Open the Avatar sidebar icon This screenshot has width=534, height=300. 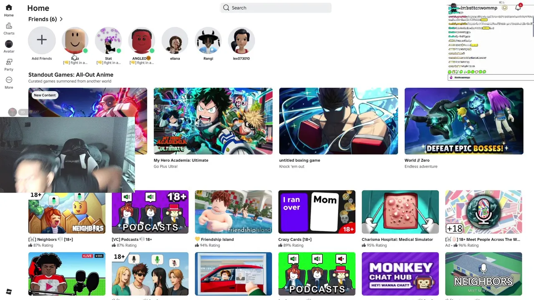point(9,44)
